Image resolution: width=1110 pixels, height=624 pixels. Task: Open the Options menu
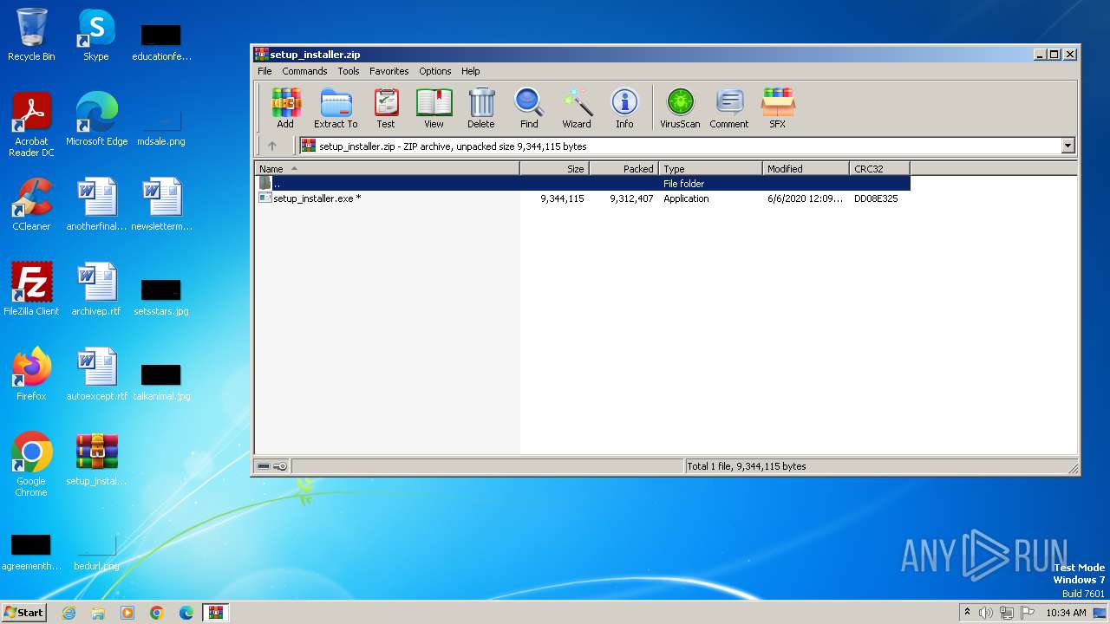tap(435, 71)
